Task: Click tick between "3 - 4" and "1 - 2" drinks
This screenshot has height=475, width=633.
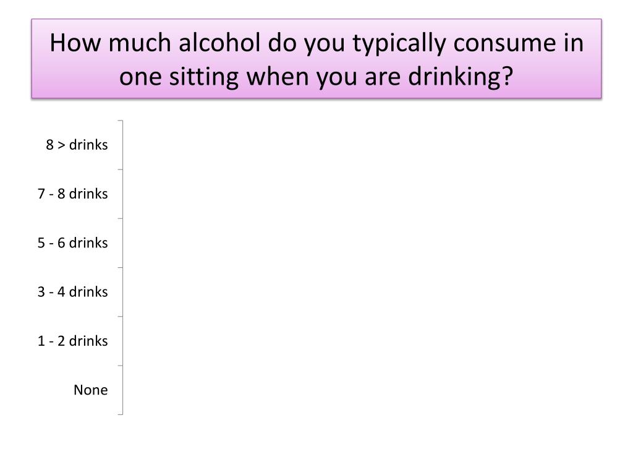Action: (x=120, y=317)
